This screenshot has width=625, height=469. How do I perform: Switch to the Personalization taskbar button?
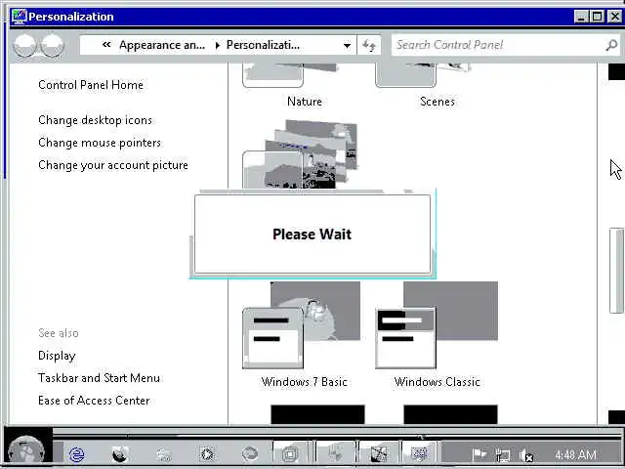click(419, 453)
